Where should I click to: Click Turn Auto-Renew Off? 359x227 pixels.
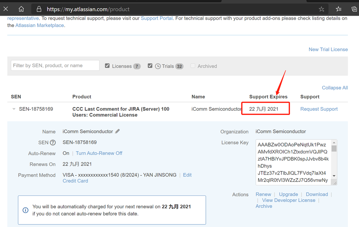pyautogui.click(x=99, y=153)
